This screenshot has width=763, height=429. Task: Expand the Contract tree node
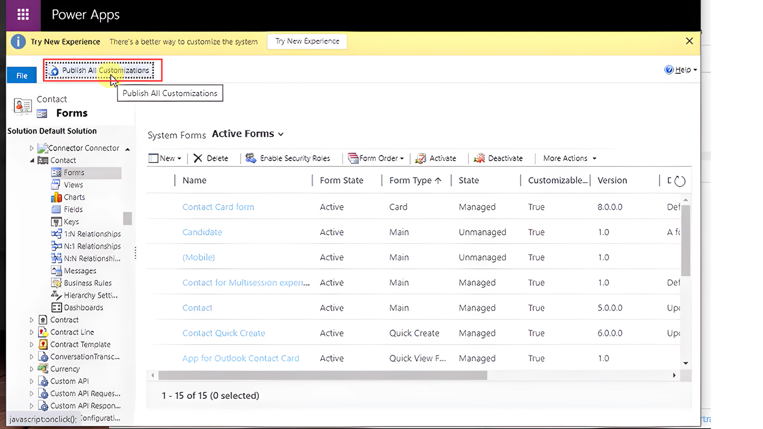point(31,320)
